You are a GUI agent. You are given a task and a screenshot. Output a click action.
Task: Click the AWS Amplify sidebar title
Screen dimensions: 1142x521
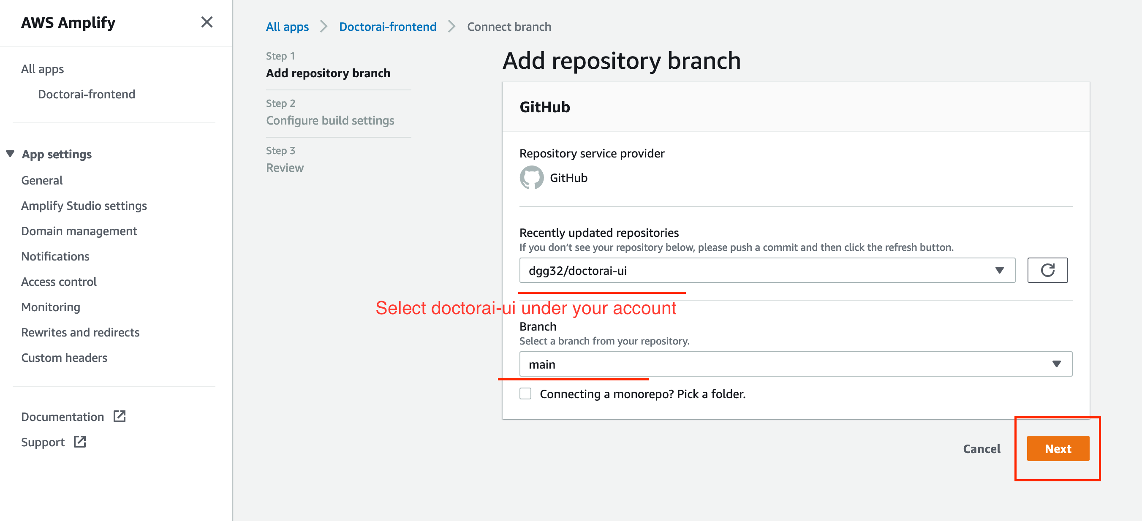[68, 22]
